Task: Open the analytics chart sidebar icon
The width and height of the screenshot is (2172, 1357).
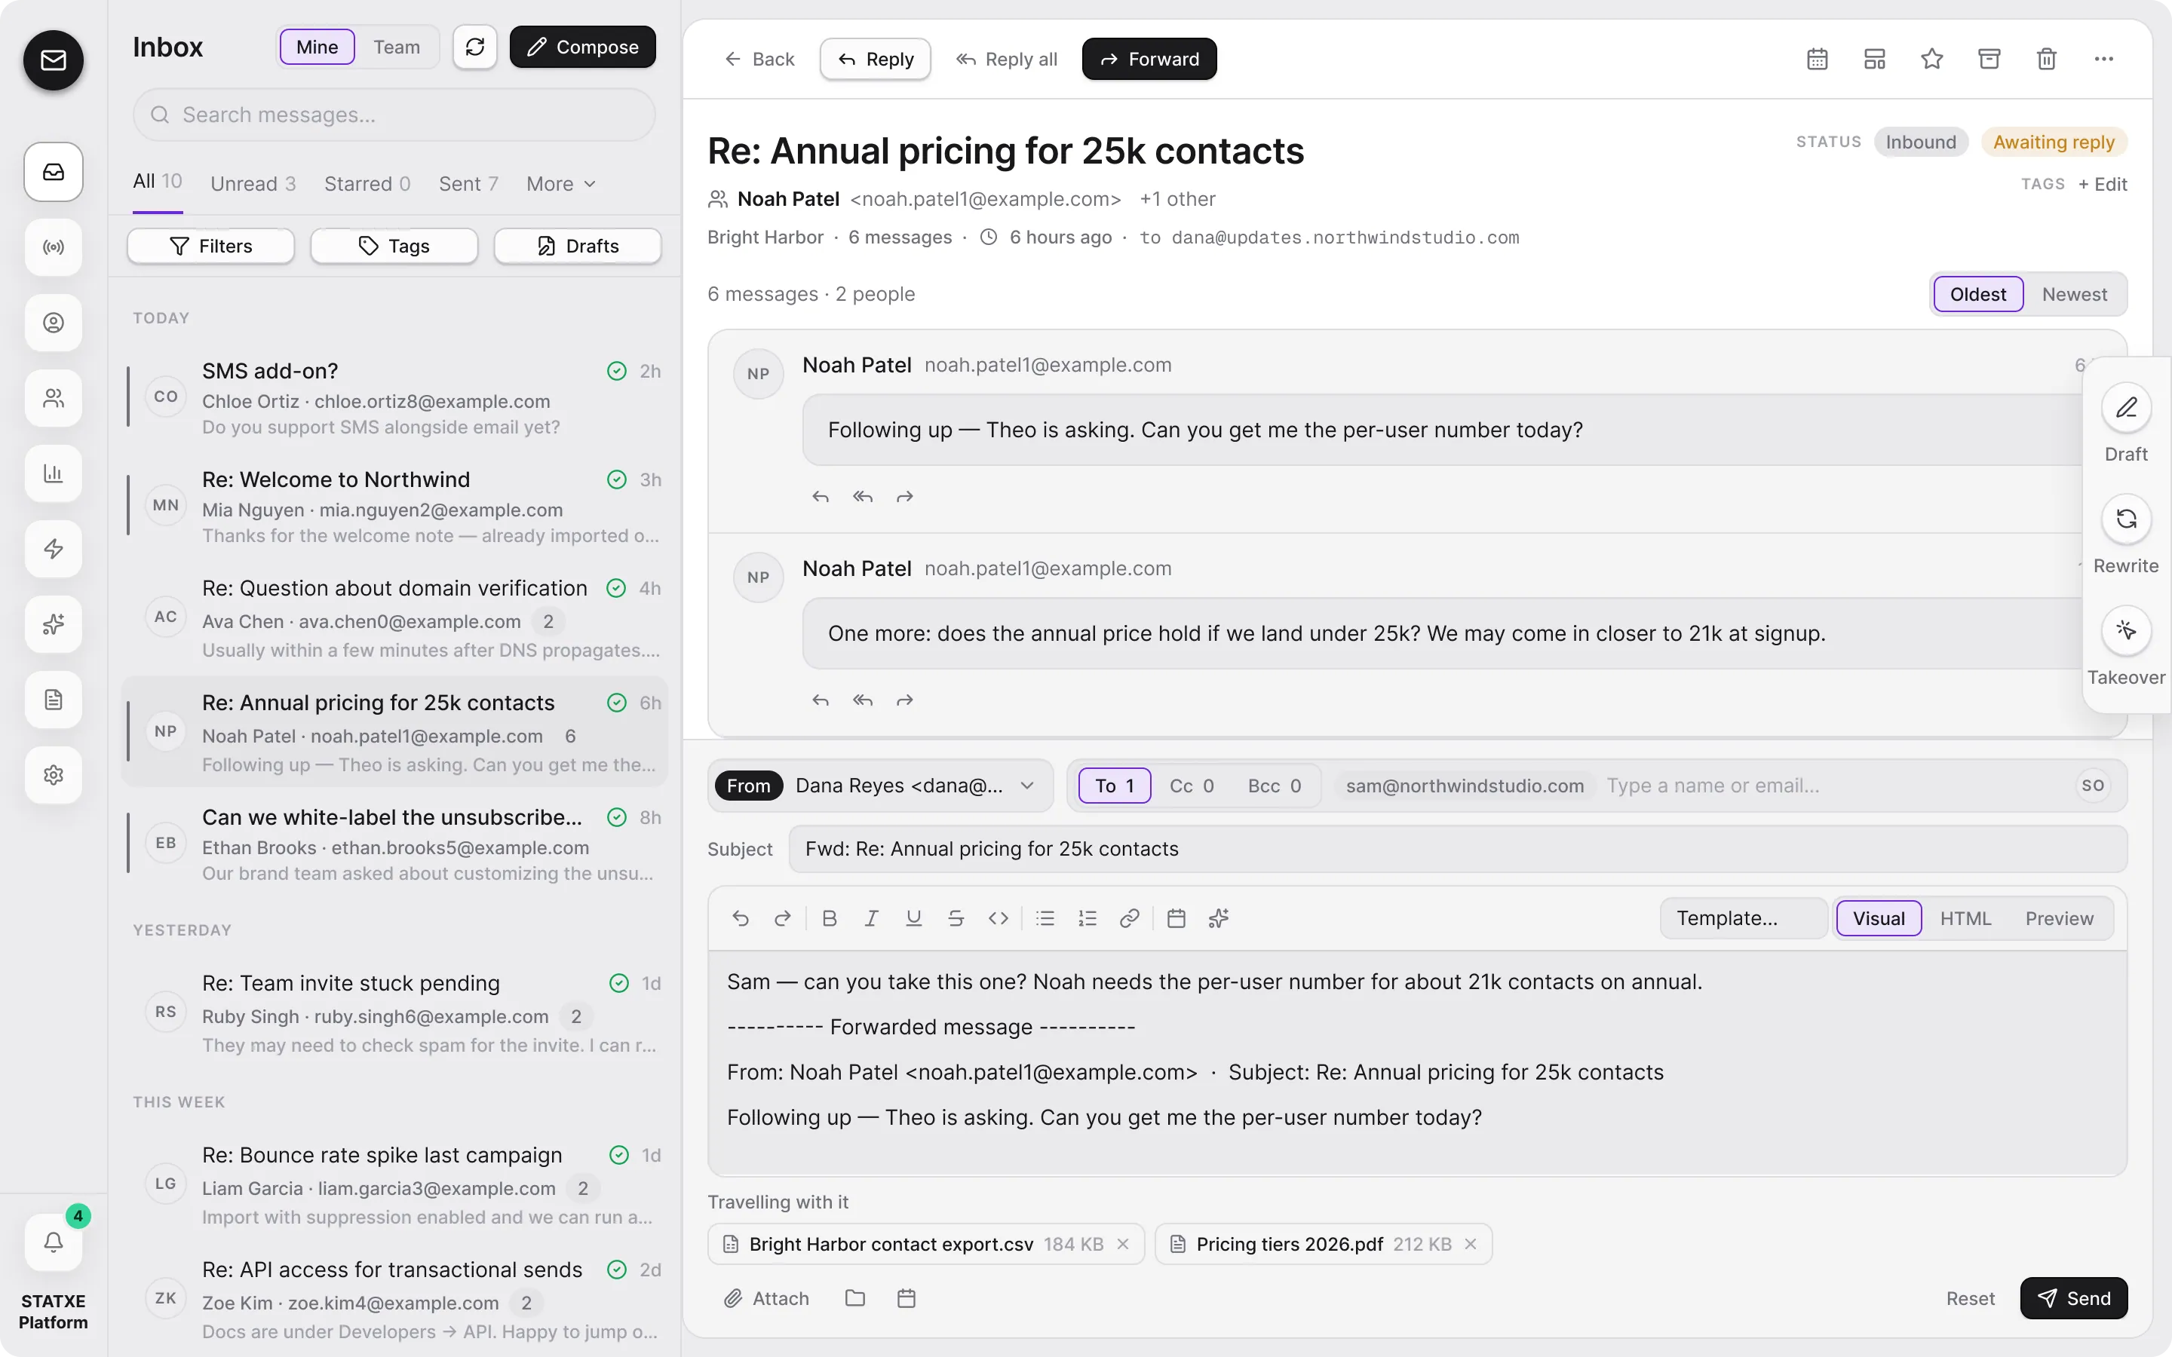Action: coord(54,473)
